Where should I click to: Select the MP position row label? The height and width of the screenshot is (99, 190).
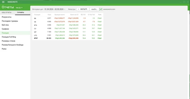coord(35,32)
